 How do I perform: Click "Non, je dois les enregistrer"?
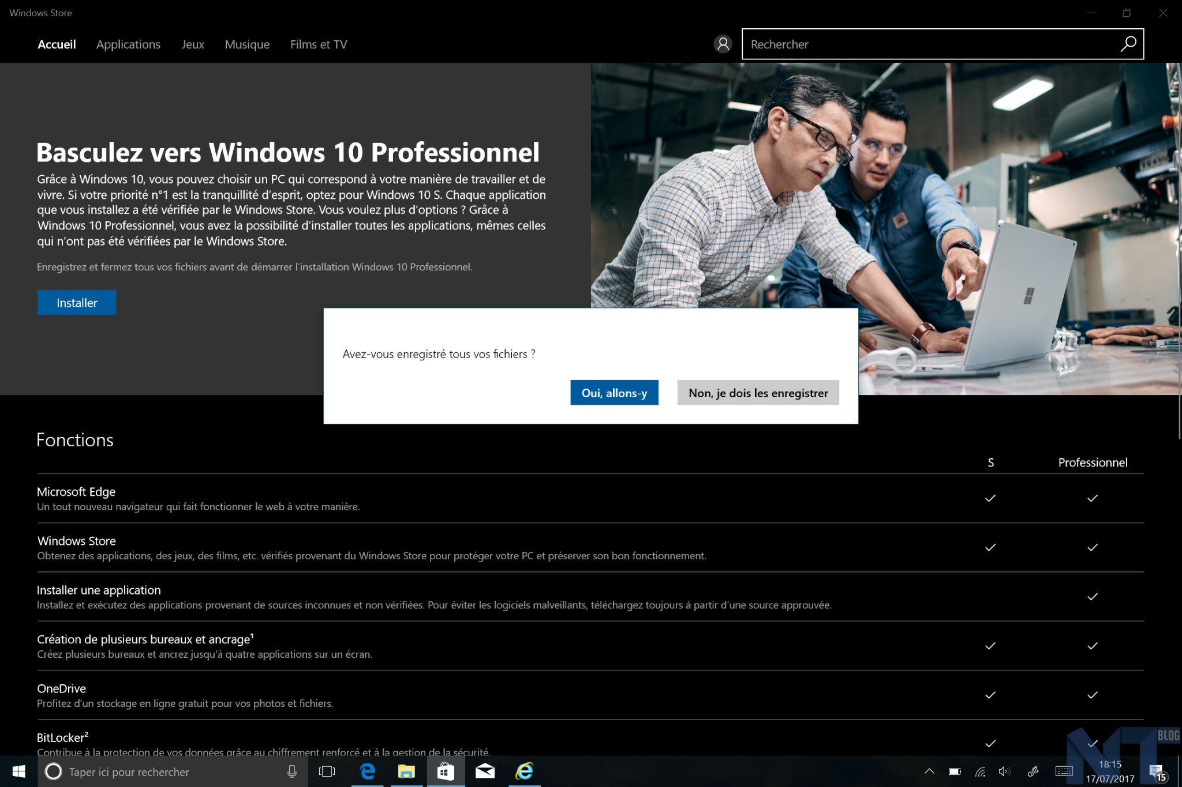click(758, 393)
